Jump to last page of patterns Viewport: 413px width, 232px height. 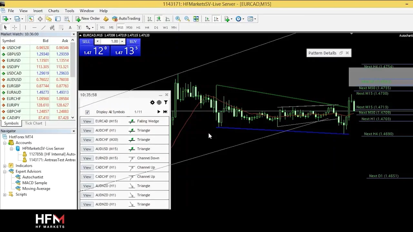tap(165, 112)
